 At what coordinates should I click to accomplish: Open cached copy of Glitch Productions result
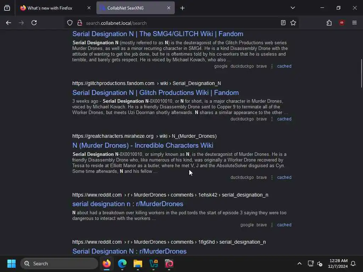[x=284, y=119]
